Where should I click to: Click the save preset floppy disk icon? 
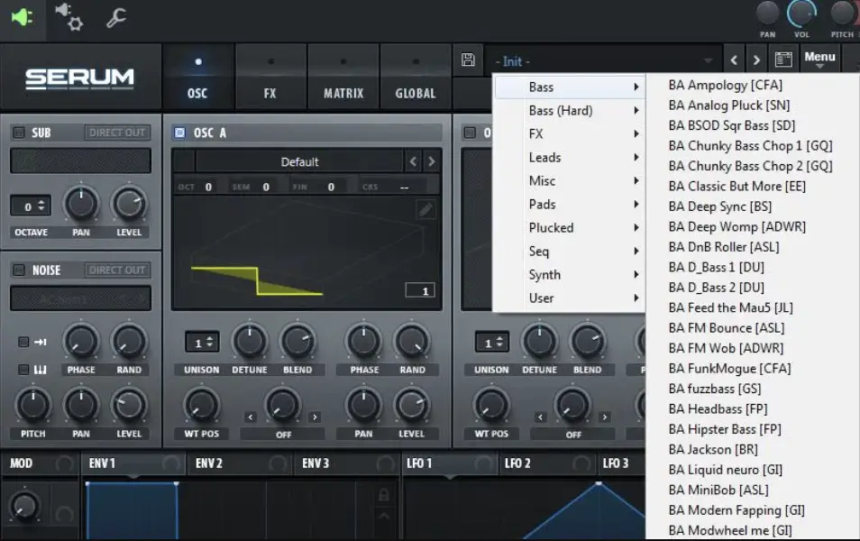467,60
